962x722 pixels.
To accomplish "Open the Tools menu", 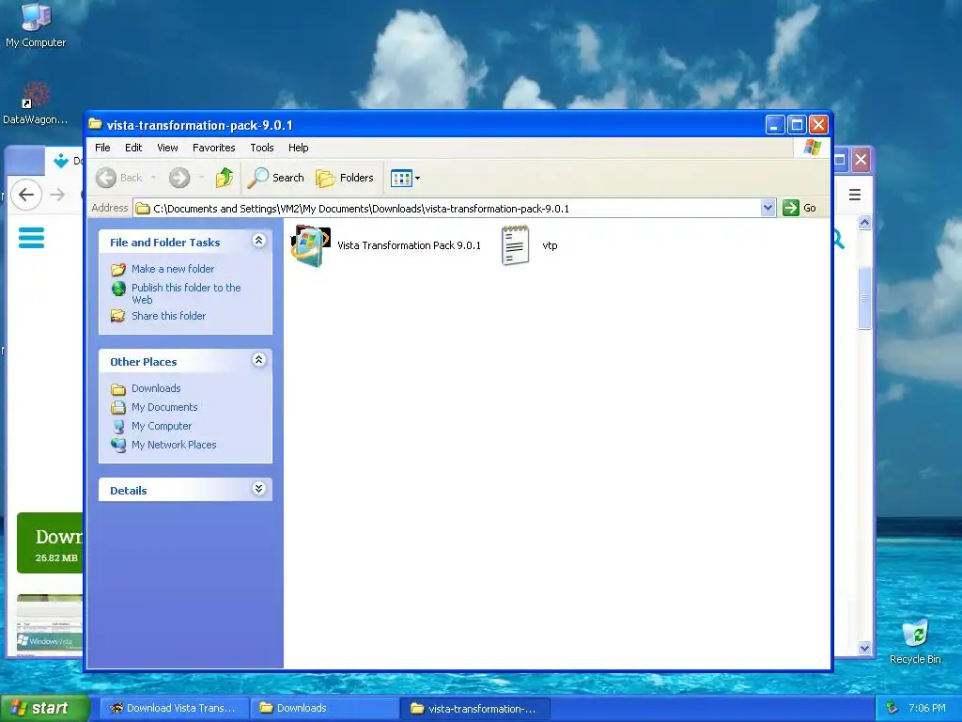I will pyautogui.click(x=261, y=148).
